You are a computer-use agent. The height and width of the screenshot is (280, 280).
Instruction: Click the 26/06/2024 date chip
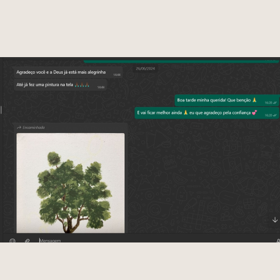[x=145, y=69]
